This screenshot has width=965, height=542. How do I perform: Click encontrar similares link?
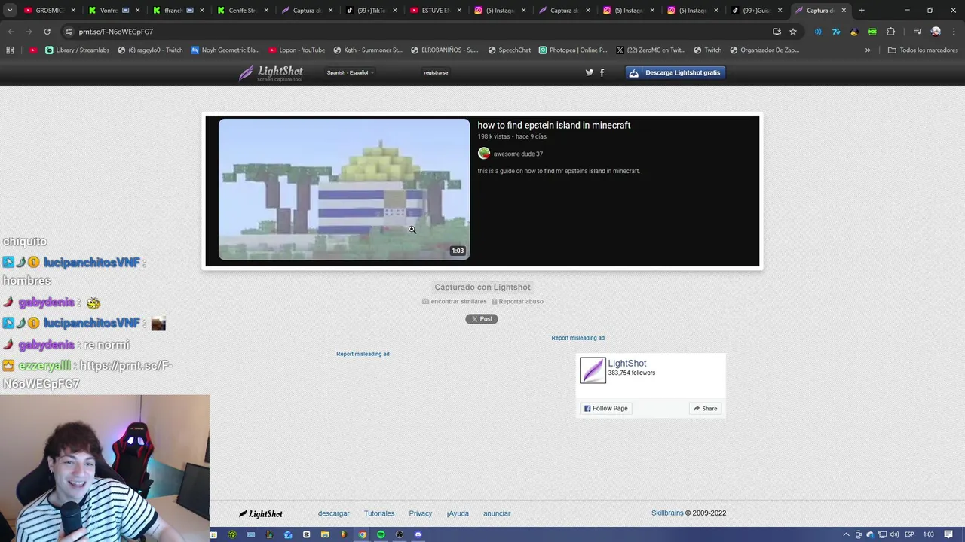coord(455,301)
